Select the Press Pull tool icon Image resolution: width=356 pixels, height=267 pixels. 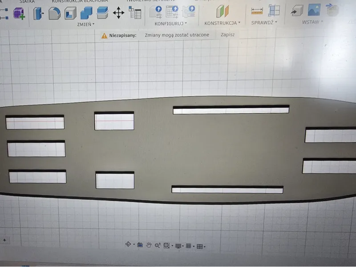pos(38,13)
